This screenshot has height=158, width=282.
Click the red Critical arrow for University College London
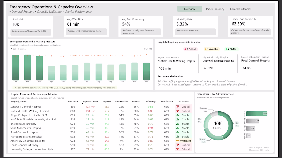point(178,149)
